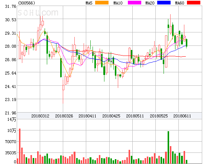
Task: Click the 14万 volume axis label
Action: click(x=12, y=119)
